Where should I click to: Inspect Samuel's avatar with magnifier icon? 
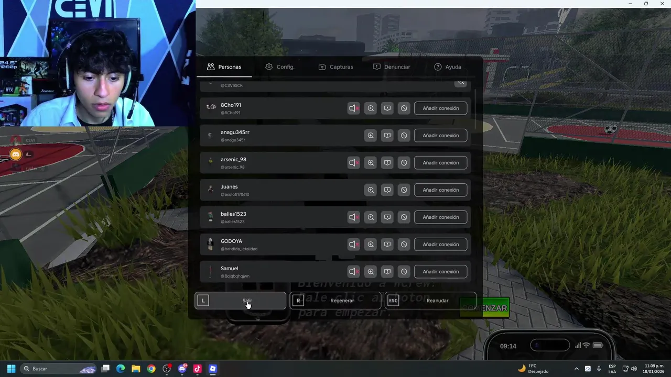point(371,272)
